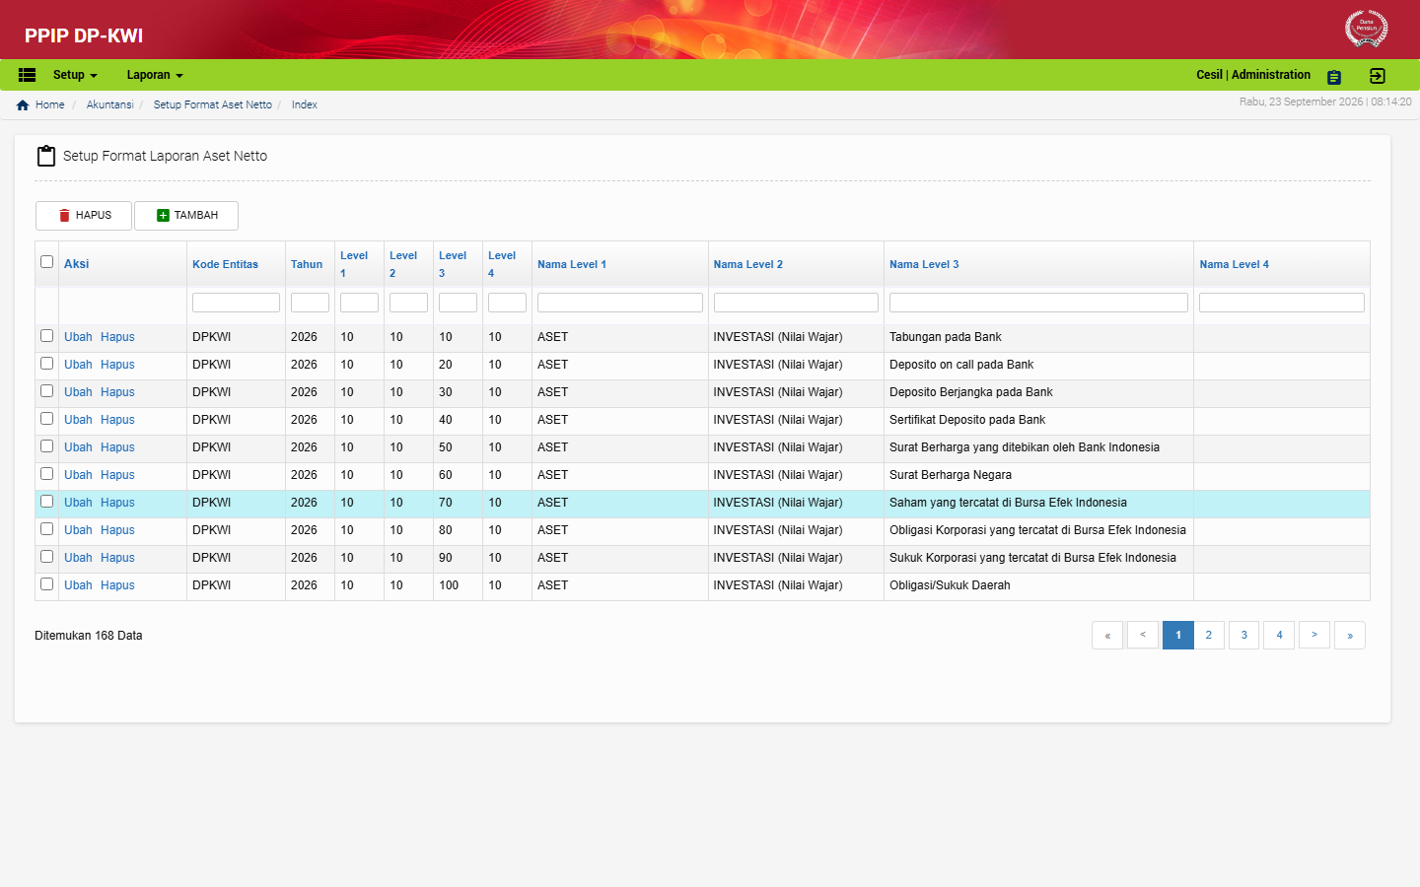
Task: Click the Index breadcrumb link
Action: pos(305,105)
